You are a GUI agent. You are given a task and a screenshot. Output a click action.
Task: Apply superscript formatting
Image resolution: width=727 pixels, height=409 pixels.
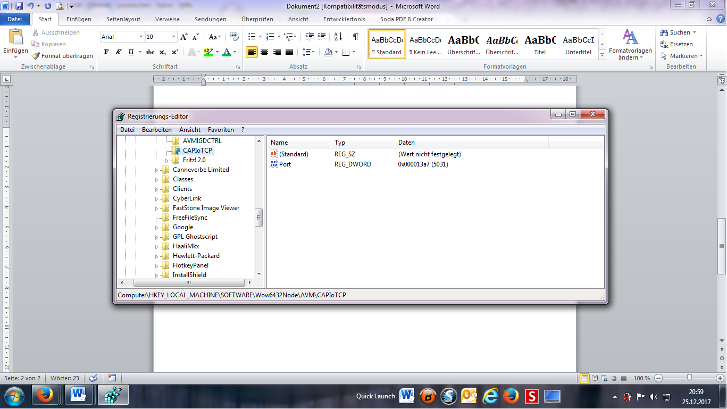[x=175, y=52]
